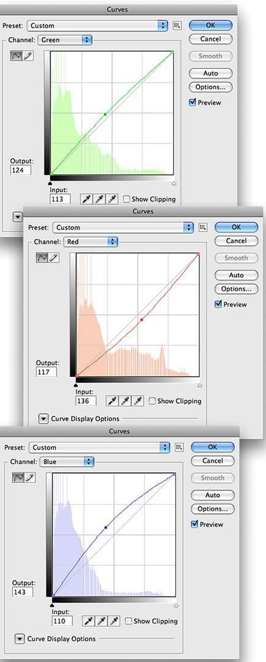Pick gray point eyedropper in Blue dialog

tap(101, 620)
